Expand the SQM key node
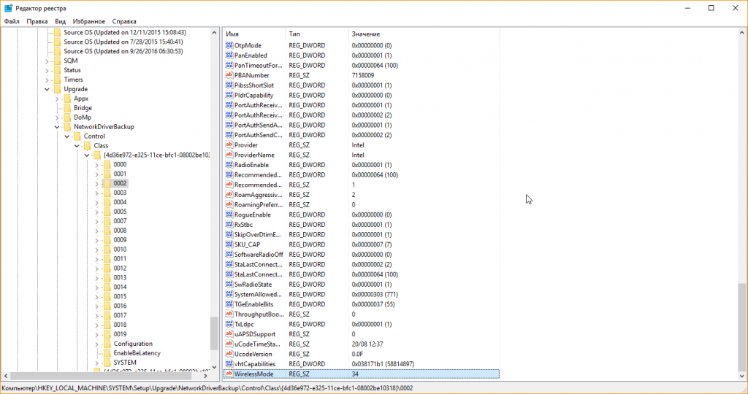 (x=47, y=61)
